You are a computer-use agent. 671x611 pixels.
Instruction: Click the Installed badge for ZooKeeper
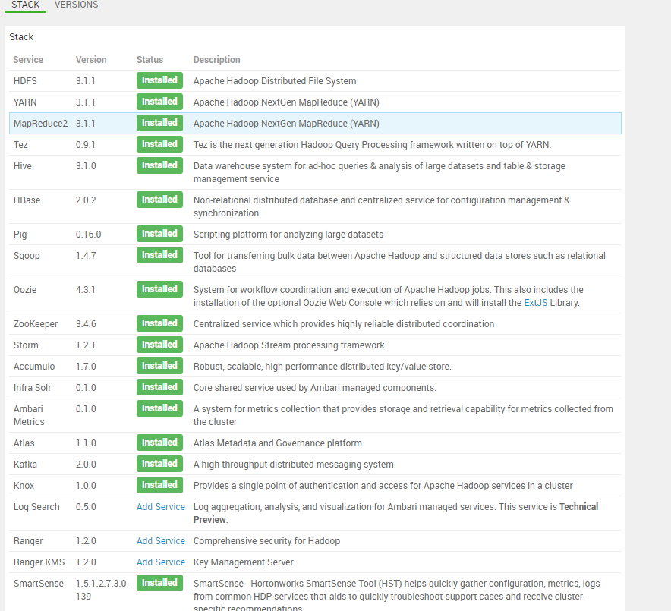click(159, 323)
